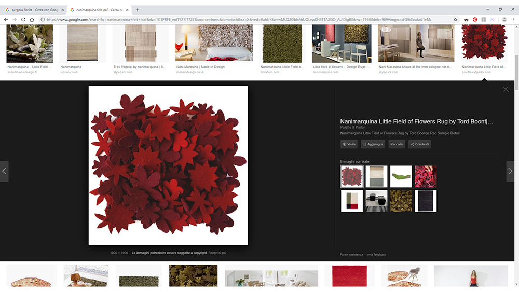This screenshot has width=519, height=292.
Task: Select related pink-red flowers with hand thumbnail
Action: point(426,176)
